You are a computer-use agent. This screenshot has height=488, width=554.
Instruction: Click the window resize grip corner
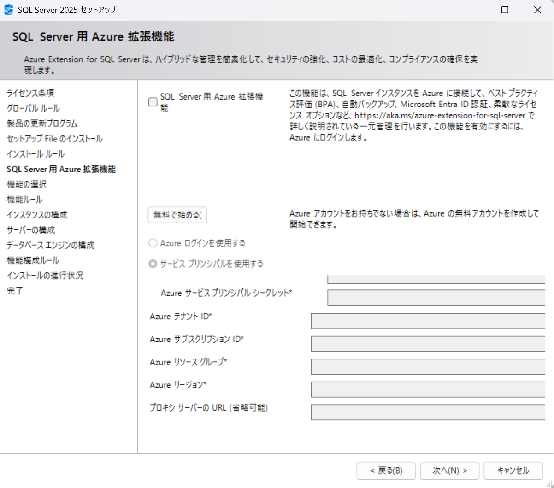(x=549, y=483)
